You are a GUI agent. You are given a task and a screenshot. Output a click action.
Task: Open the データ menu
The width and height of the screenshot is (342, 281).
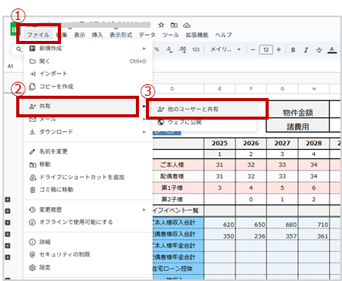click(x=147, y=35)
